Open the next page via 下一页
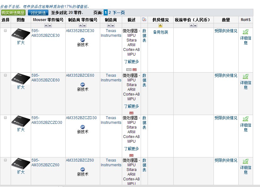This screenshot has width=260, height=187. click(119, 13)
